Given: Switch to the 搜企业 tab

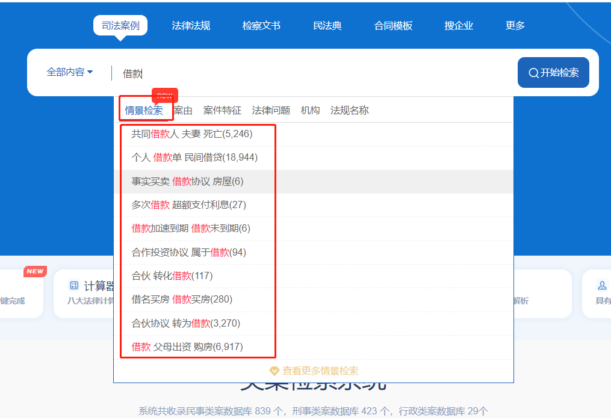Looking at the screenshot, I should (x=459, y=26).
